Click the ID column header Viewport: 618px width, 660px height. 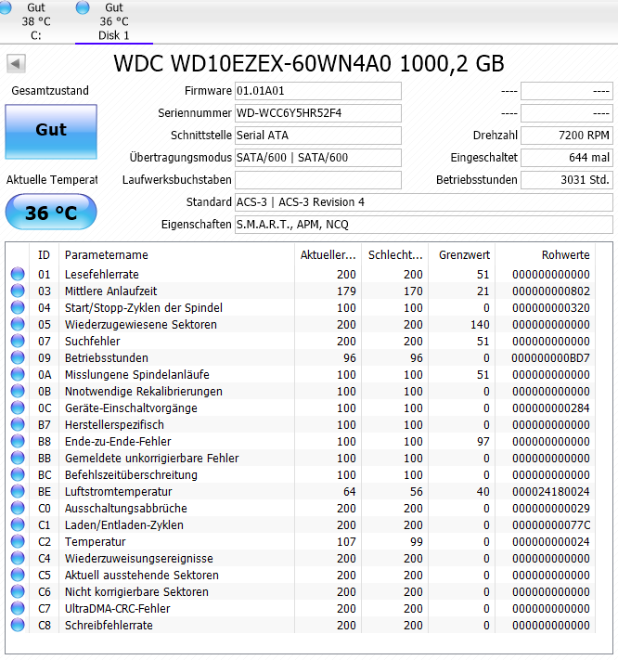(x=44, y=255)
